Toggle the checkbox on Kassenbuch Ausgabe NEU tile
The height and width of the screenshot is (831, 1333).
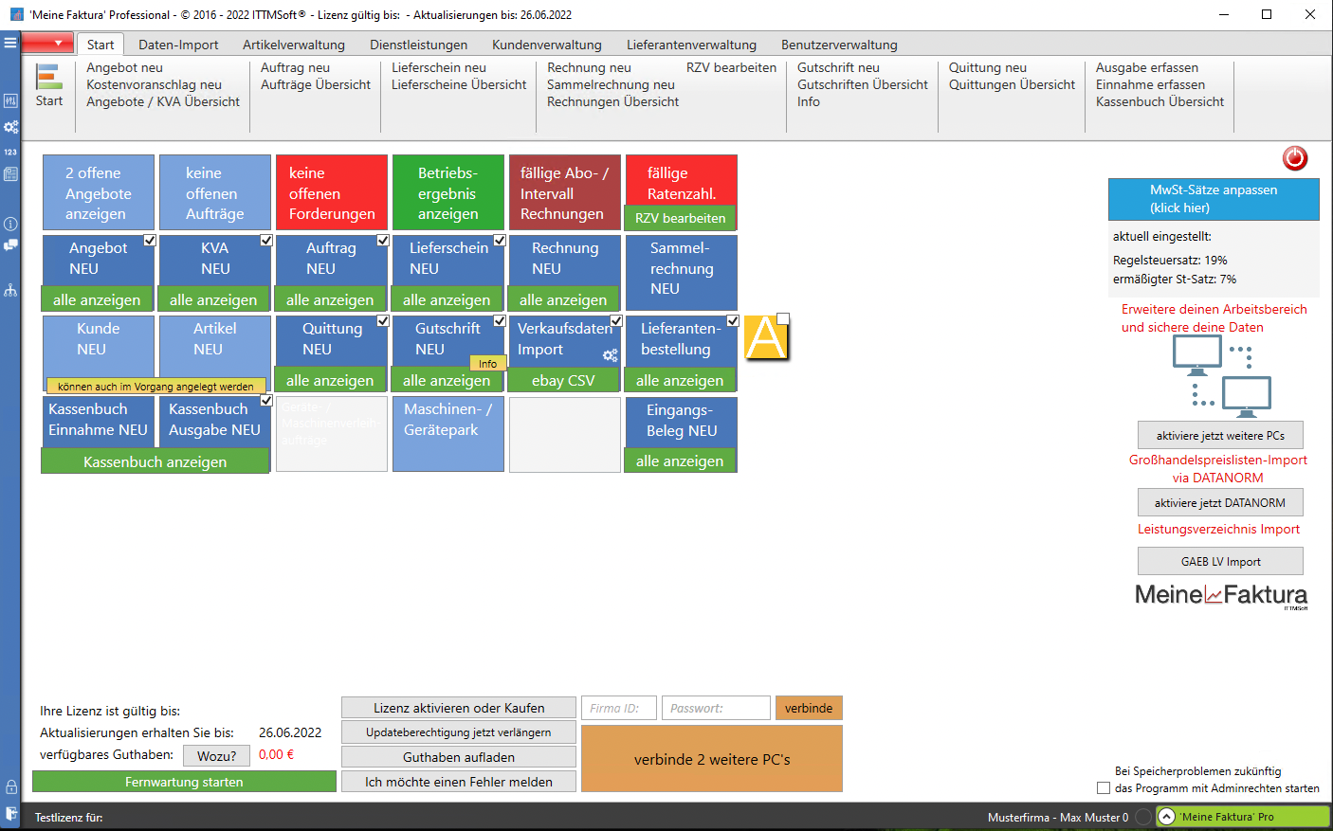click(266, 400)
